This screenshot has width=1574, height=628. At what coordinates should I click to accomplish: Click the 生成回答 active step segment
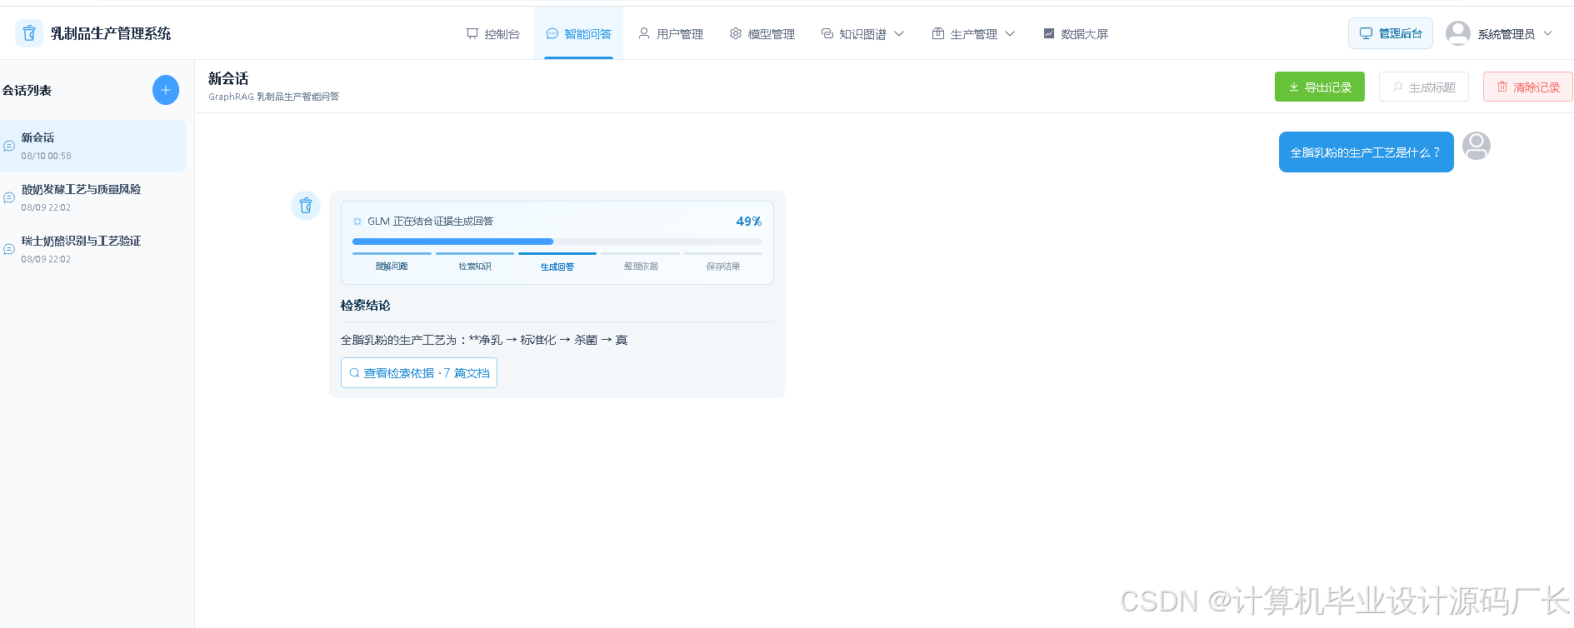pos(557,261)
